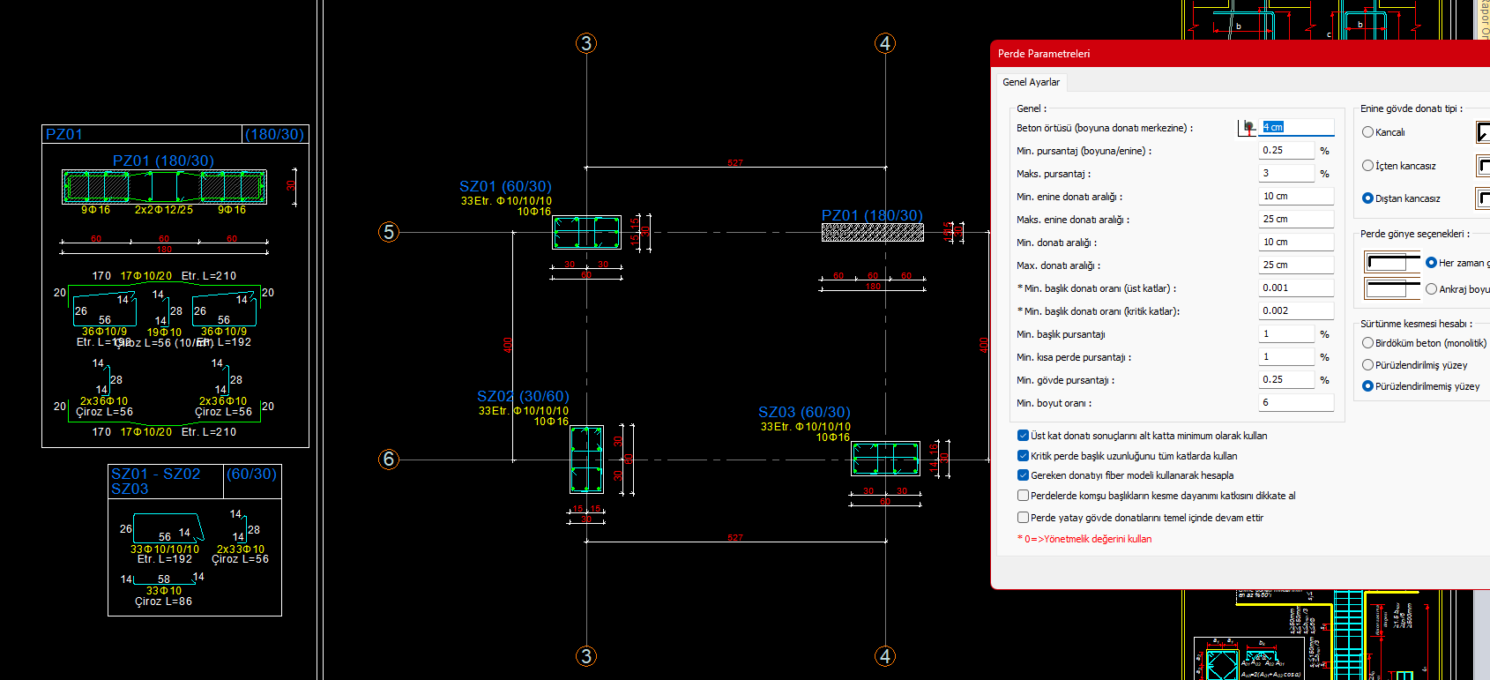Select the hatched PZ01 shear wall in plan
This screenshot has width=1490, height=680.
coord(873,233)
